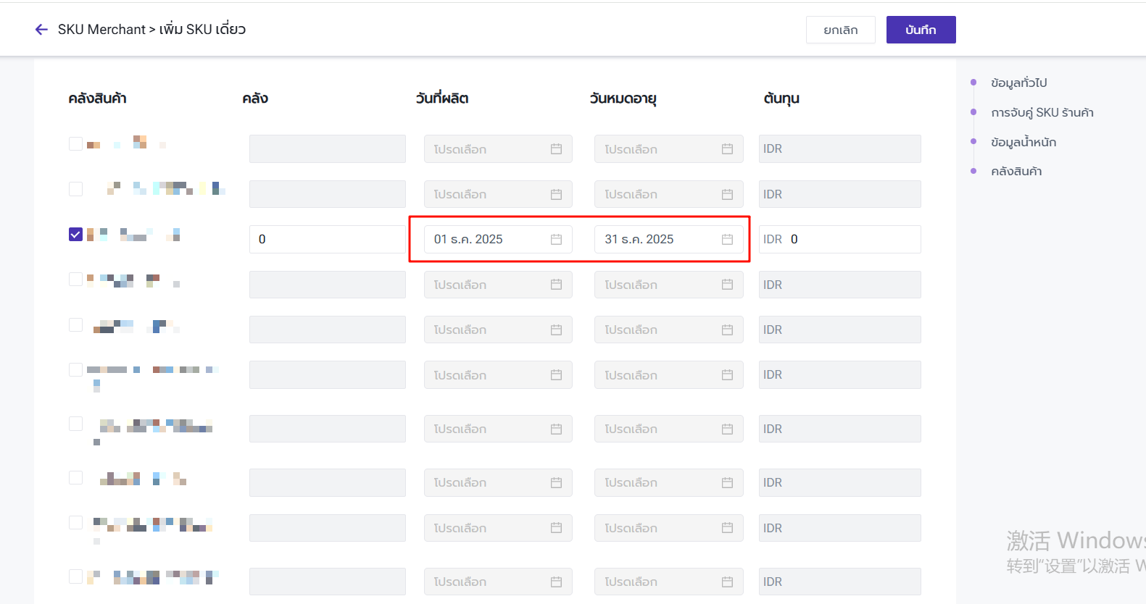Viewport: 1146px width, 604px height.
Task: Click the stock quantity field showing 0
Action: 327,239
